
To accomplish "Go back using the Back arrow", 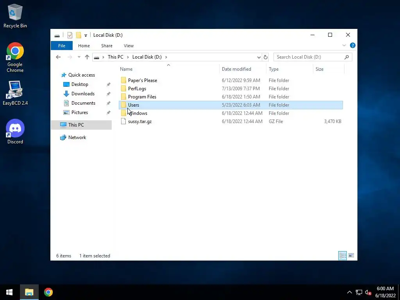I will (x=58, y=57).
